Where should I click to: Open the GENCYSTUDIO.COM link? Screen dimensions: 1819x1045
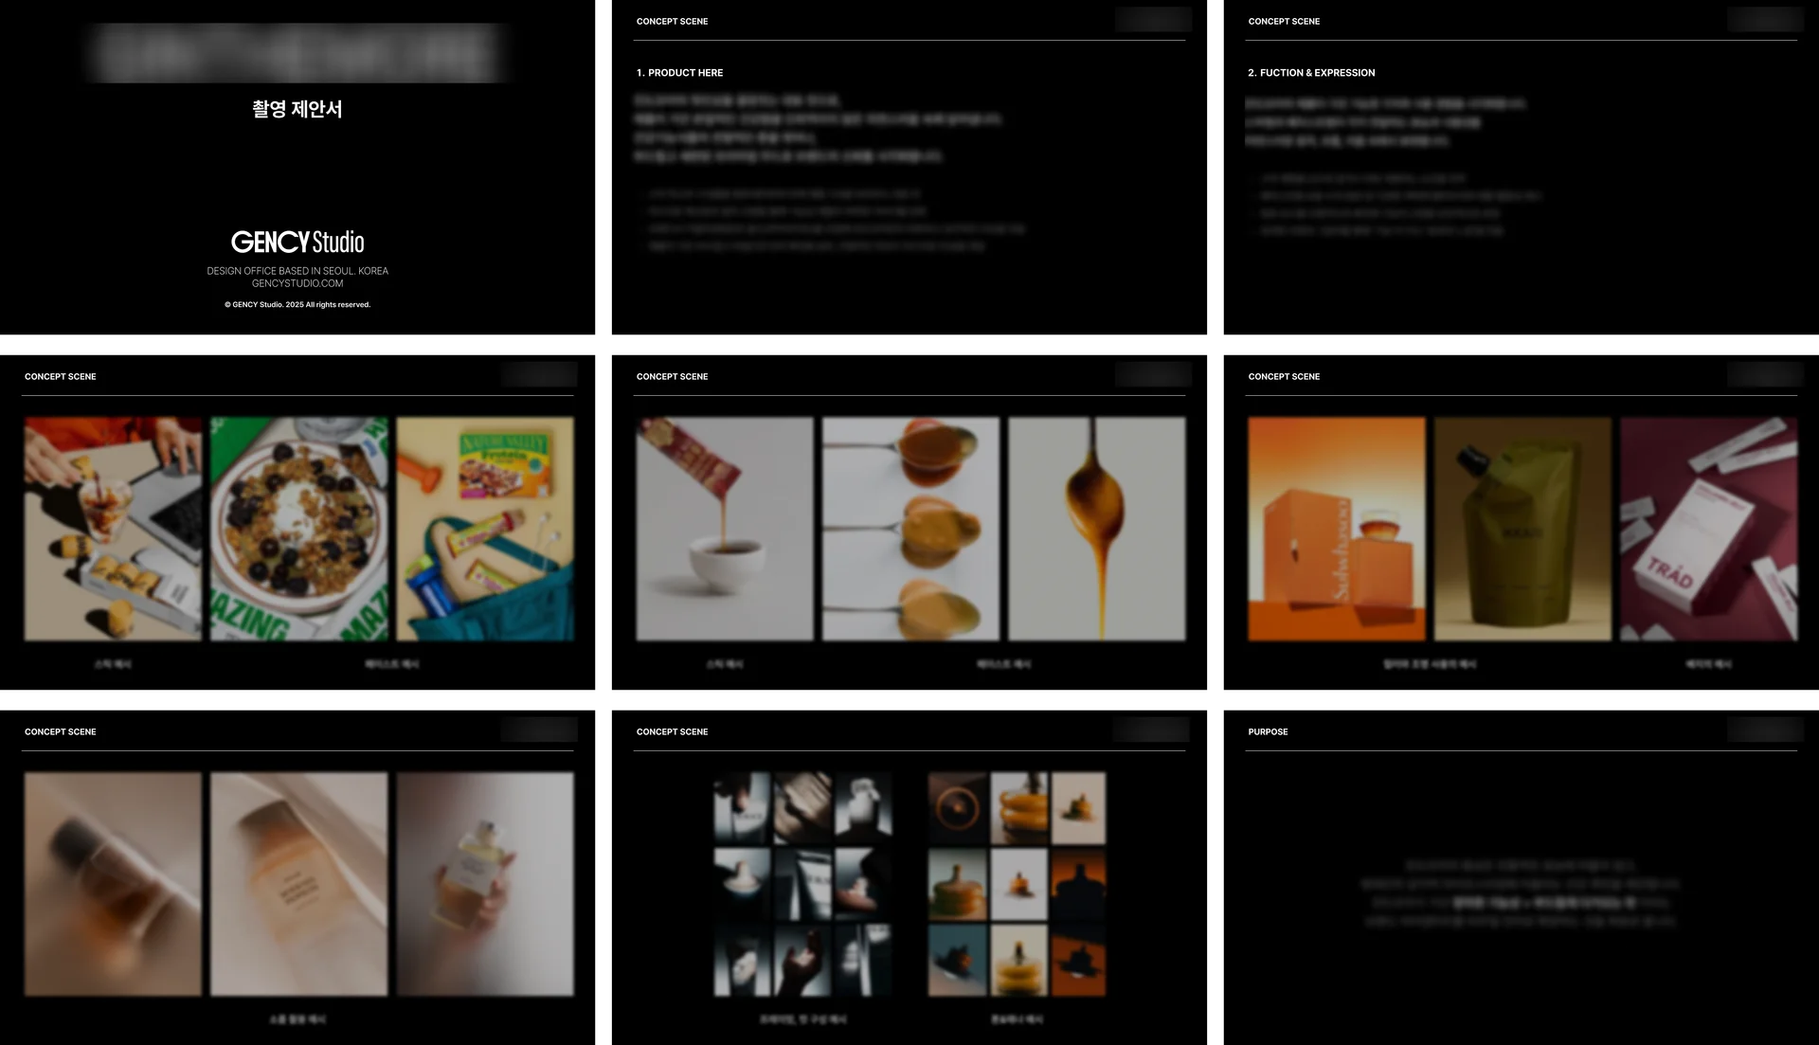coord(297,283)
